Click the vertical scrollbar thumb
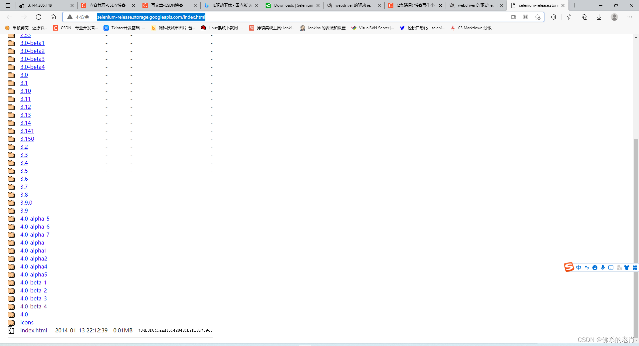The image size is (639, 346). [636, 238]
